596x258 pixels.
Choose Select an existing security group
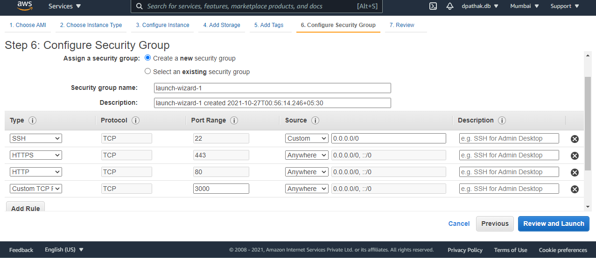[148, 72]
